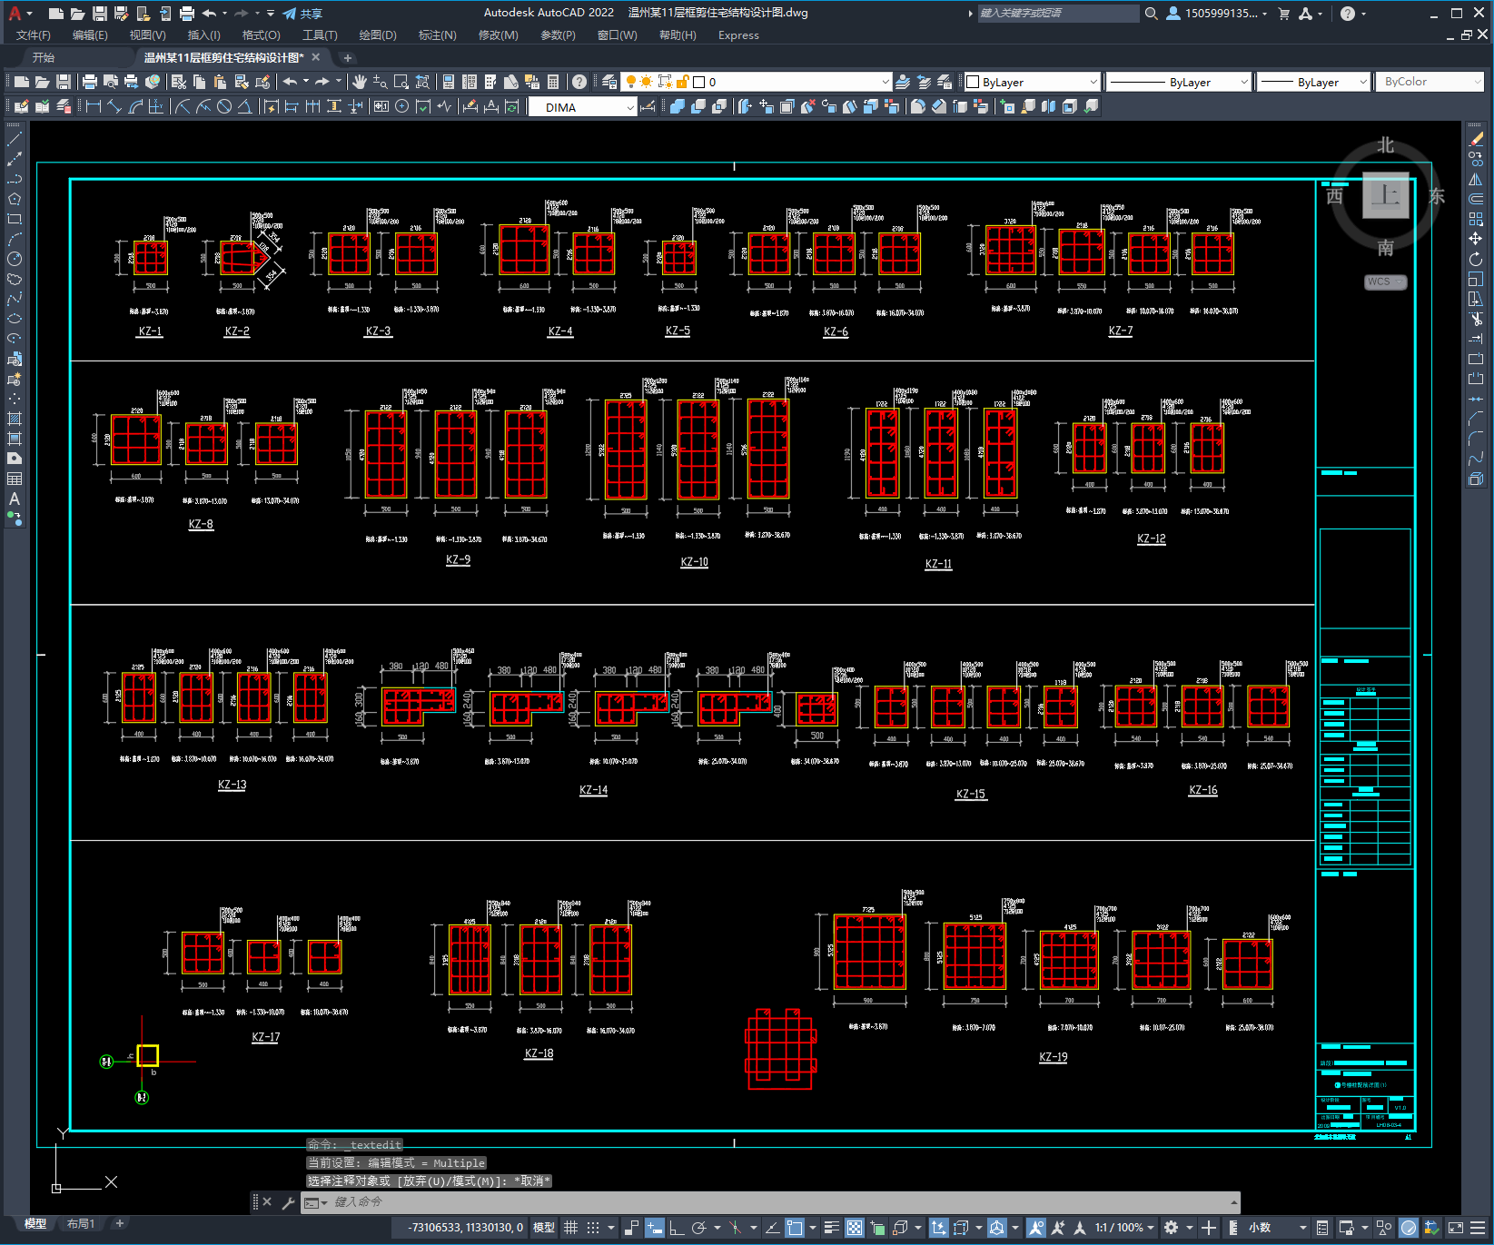Switch to the 开始 tab
1494x1245 pixels.
point(44,57)
